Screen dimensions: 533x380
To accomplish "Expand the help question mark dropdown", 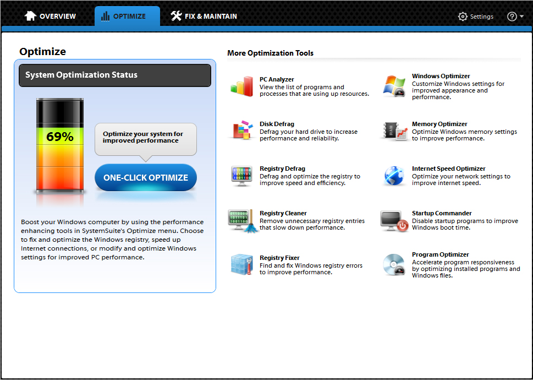I will [515, 17].
